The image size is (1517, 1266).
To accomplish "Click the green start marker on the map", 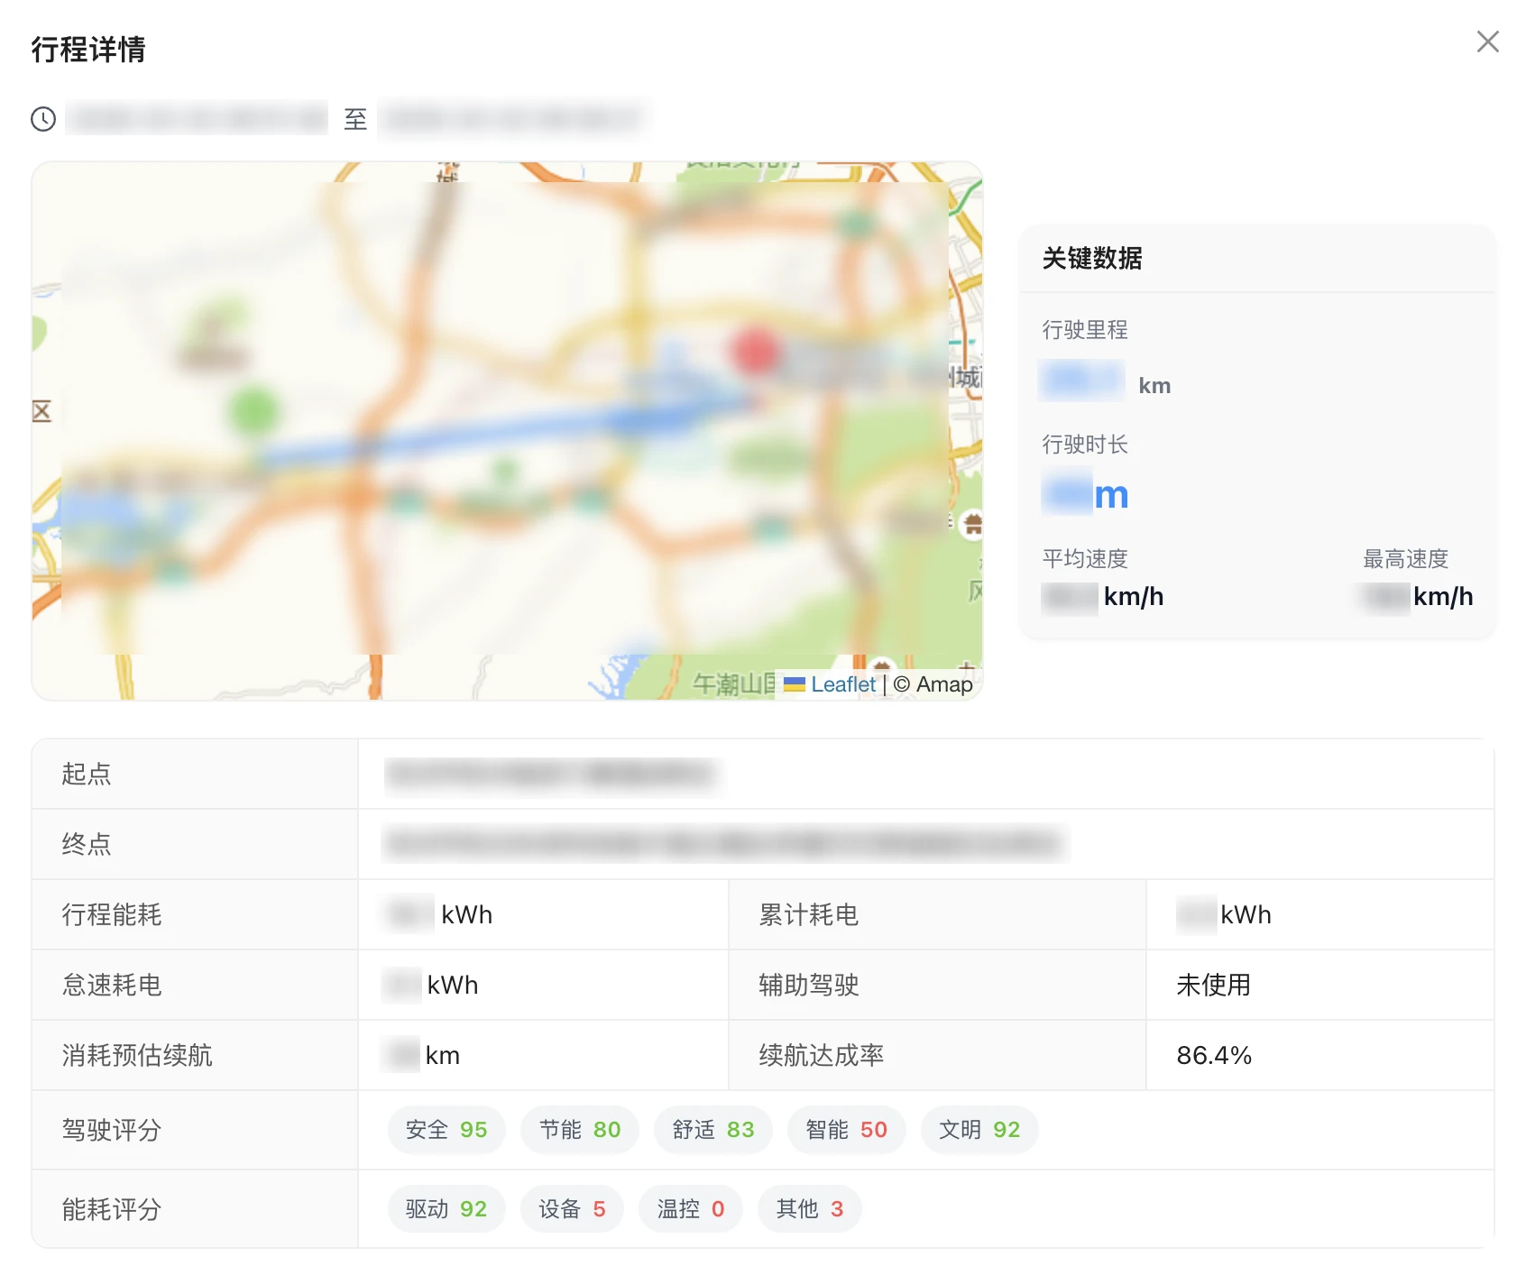I will click(x=255, y=408).
